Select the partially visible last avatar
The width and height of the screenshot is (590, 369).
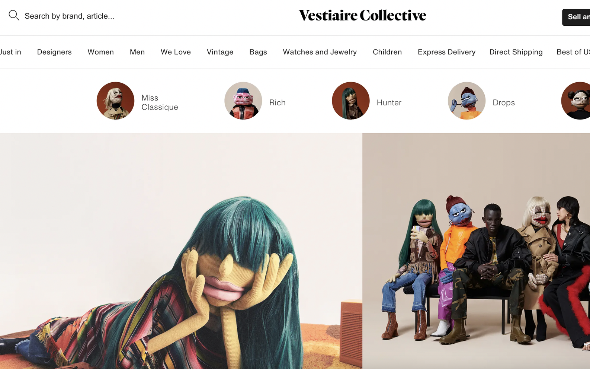click(576, 101)
